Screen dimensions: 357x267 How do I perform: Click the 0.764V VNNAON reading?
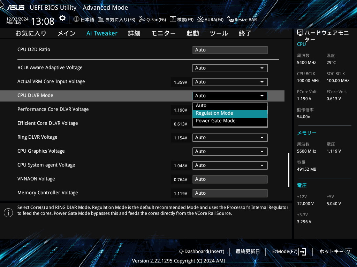pyautogui.click(x=181, y=180)
